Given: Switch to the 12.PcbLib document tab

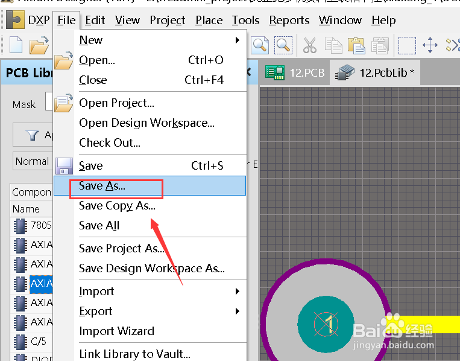Looking at the screenshot, I should (x=375, y=72).
